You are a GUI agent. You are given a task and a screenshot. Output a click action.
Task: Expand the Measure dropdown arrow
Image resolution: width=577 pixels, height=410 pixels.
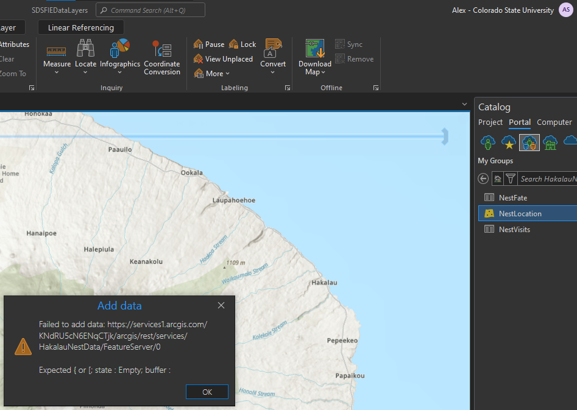pyautogui.click(x=57, y=72)
